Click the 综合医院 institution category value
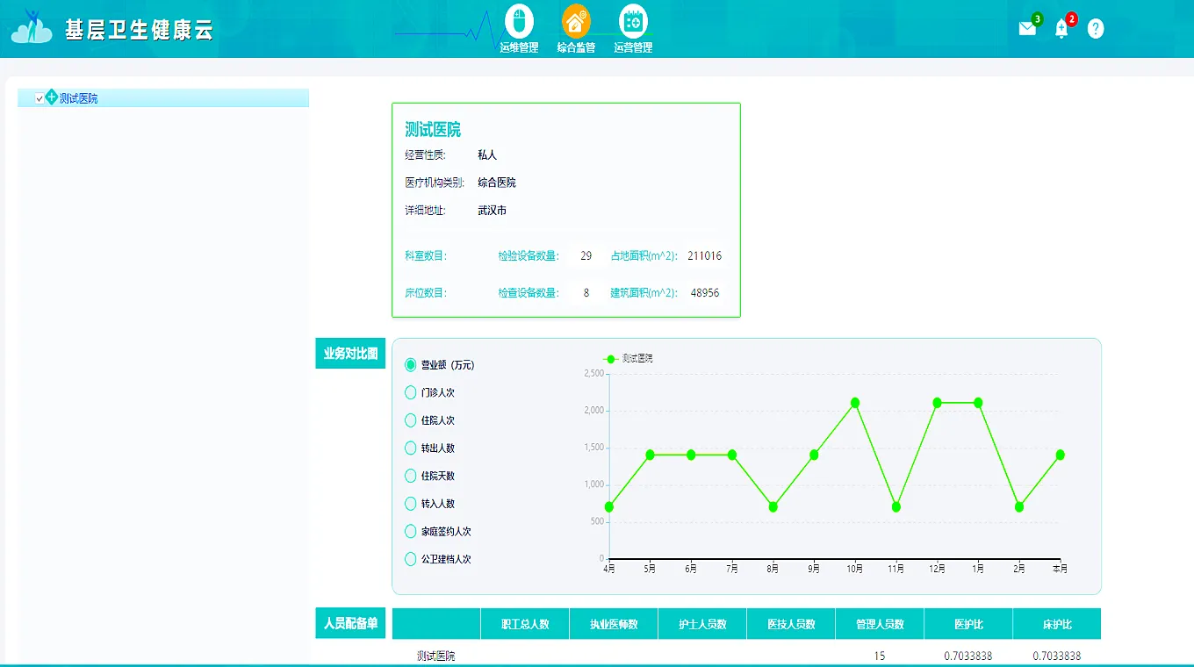This screenshot has height=667, width=1194. (x=497, y=183)
